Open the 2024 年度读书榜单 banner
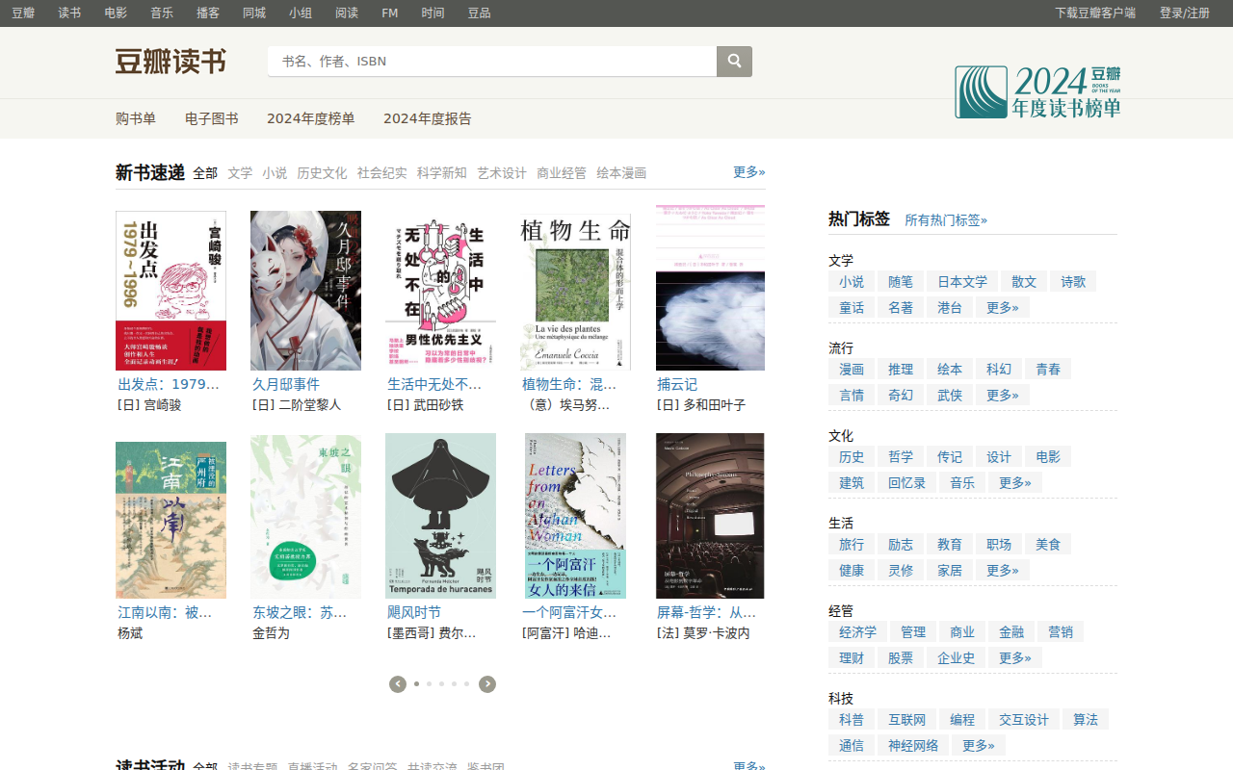This screenshot has height=770, width=1233. pos(1037,91)
